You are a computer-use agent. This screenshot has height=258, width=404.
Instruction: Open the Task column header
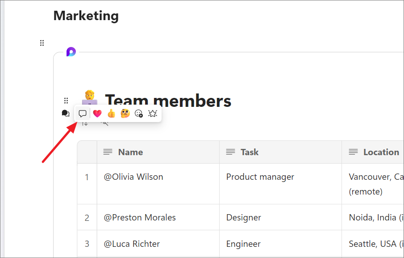tap(249, 152)
